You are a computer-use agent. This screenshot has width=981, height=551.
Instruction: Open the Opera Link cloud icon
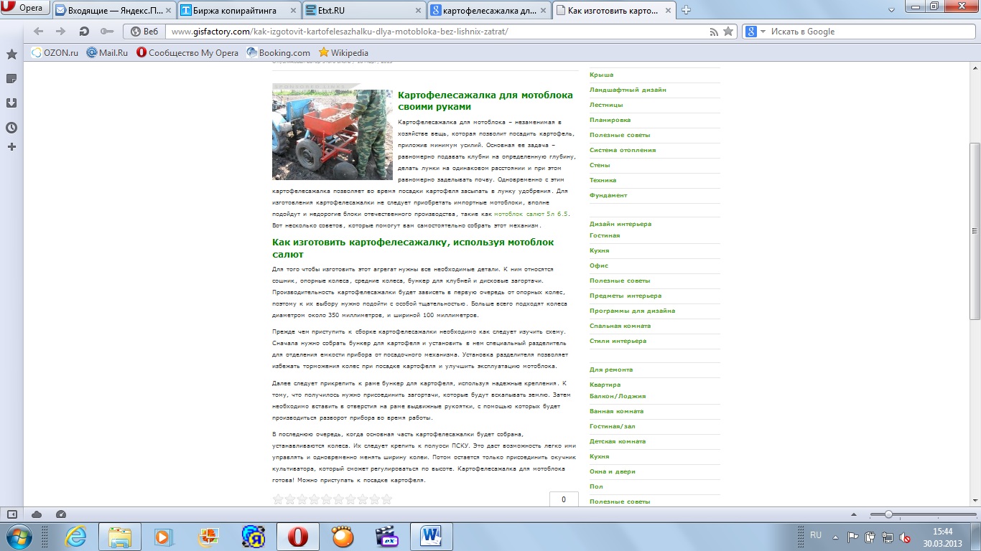[x=37, y=514]
